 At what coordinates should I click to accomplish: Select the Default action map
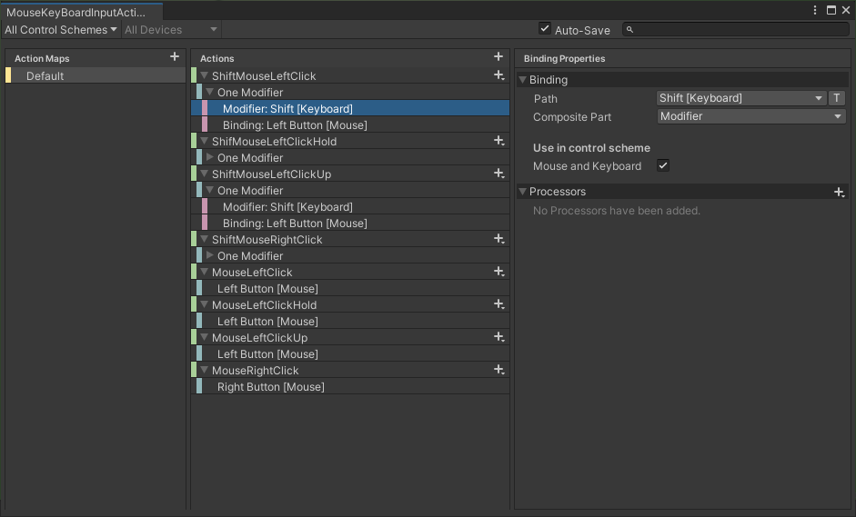[45, 76]
